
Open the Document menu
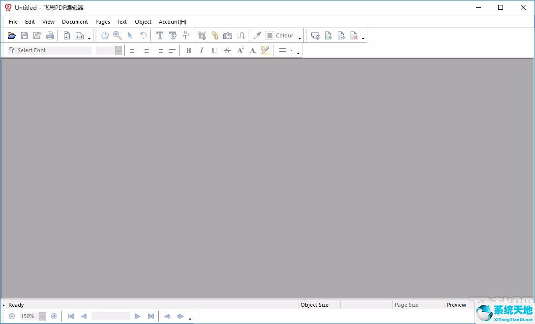[x=75, y=22]
